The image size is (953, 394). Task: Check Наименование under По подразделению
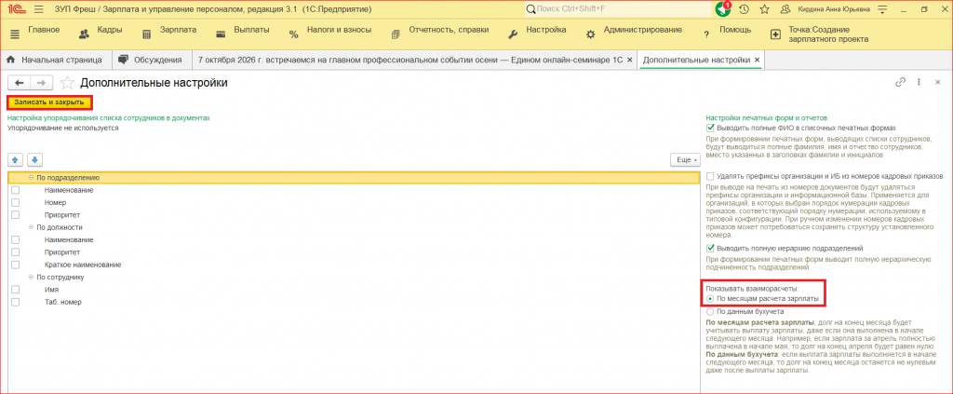tap(16, 190)
